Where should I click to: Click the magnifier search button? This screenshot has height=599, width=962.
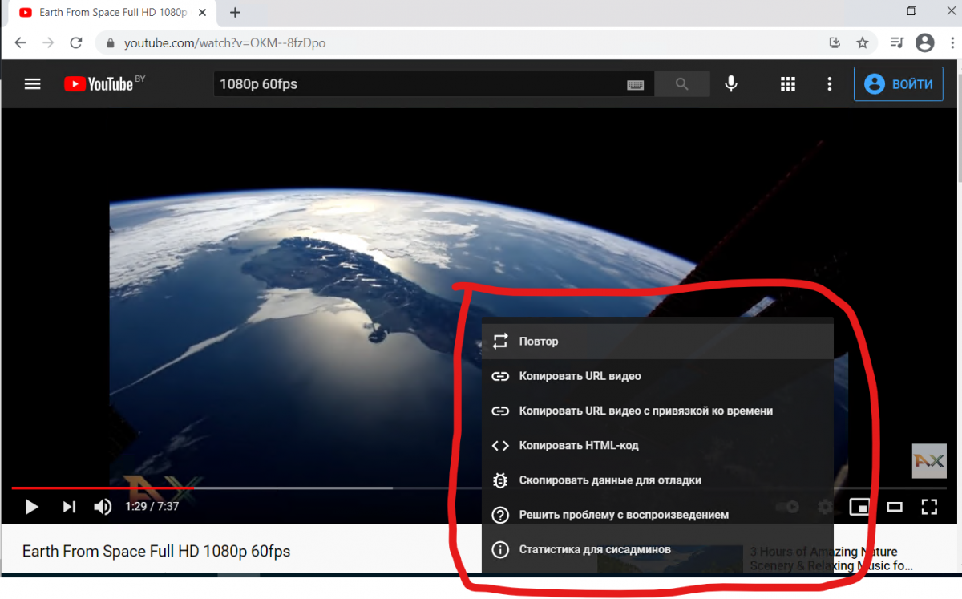coord(682,84)
